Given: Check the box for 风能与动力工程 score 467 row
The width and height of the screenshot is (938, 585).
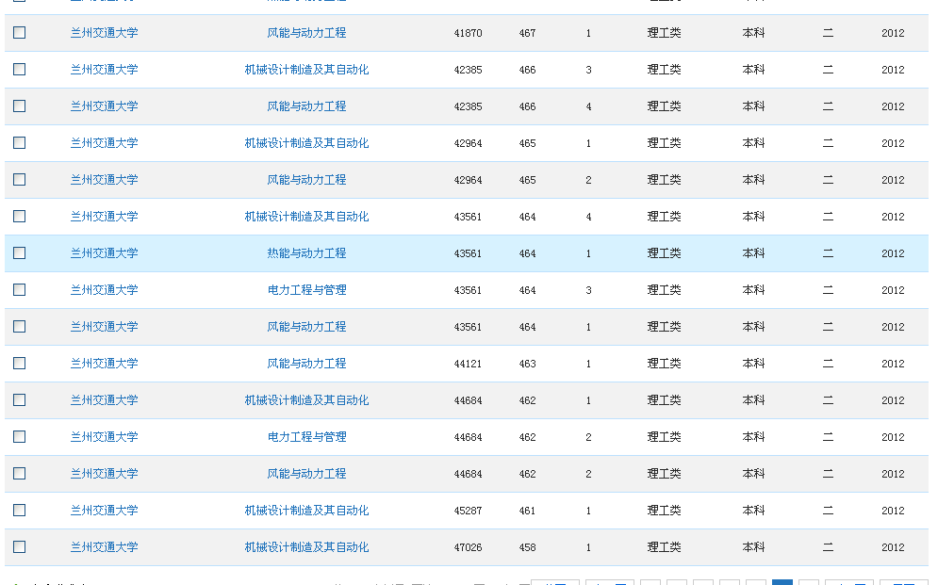Looking at the screenshot, I should 19,32.
